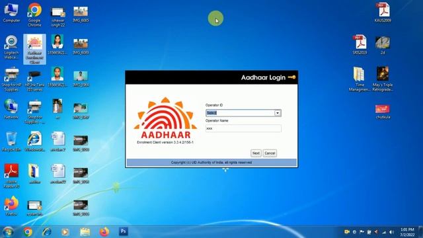This screenshot has width=423, height=238.
Task: Click the Next button in Aadhaar Login
Action: [256, 153]
